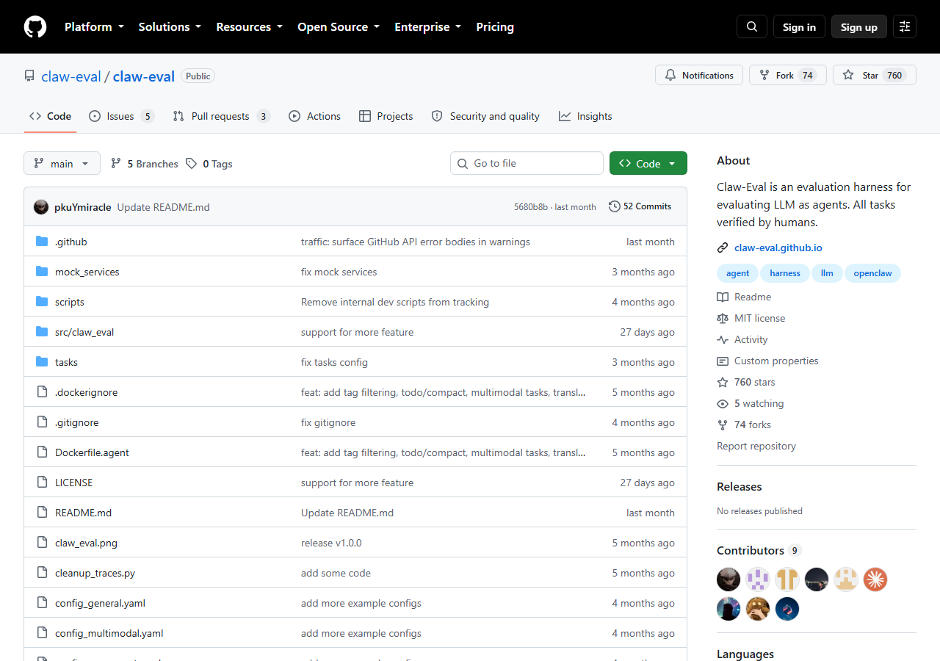Click the Sign up button
Viewport: 940px width, 661px height.
859,27
